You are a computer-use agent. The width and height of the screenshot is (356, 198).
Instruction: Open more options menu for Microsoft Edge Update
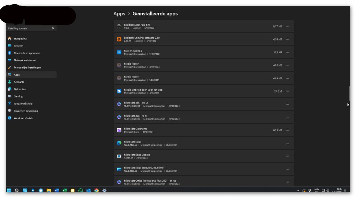tap(287, 156)
